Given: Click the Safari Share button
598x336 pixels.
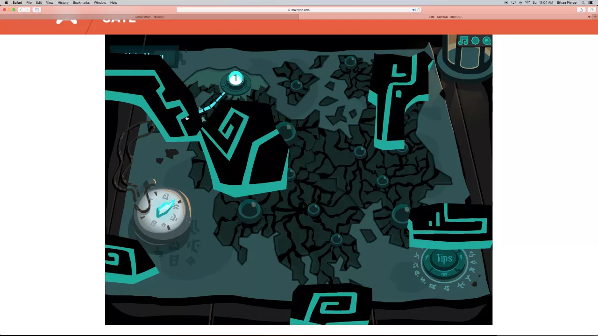Looking at the screenshot, I should 581,10.
